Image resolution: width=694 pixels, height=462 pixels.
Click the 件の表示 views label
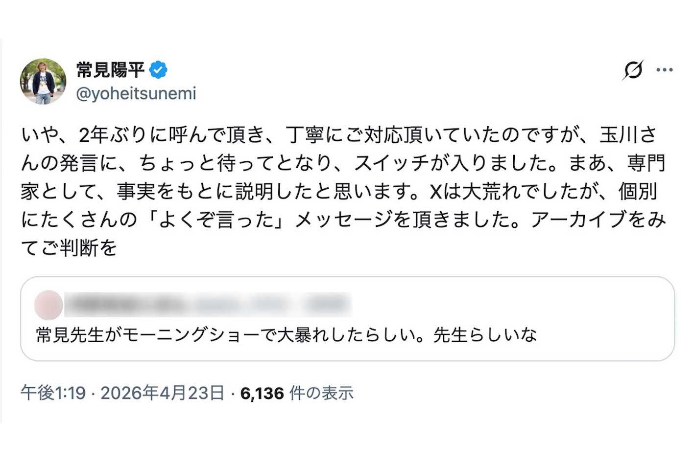click(x=321, y=393)
